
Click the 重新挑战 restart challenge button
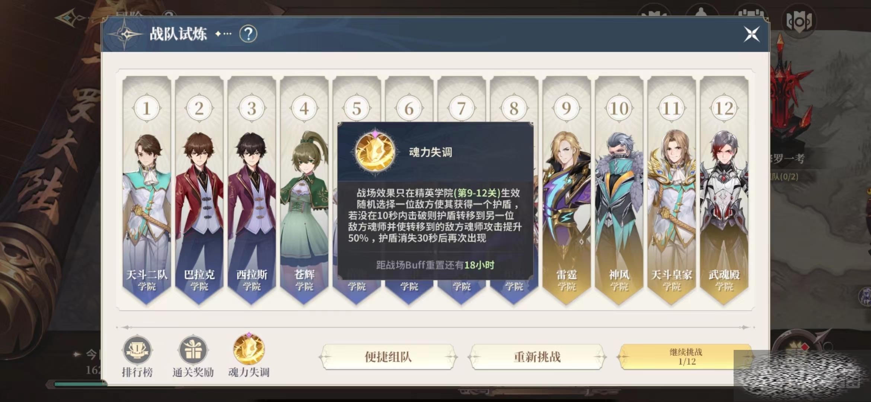pos(537,357)
